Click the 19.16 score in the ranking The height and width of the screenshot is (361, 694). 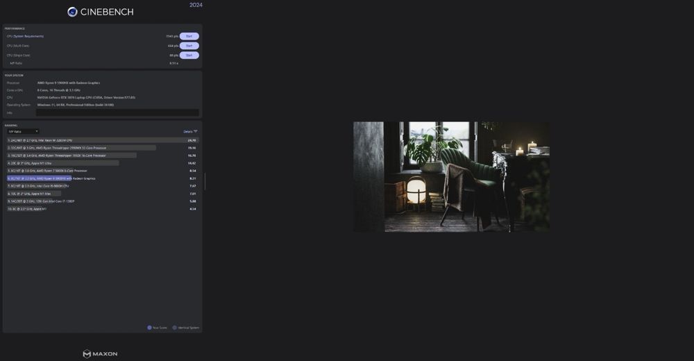[192, 148]
